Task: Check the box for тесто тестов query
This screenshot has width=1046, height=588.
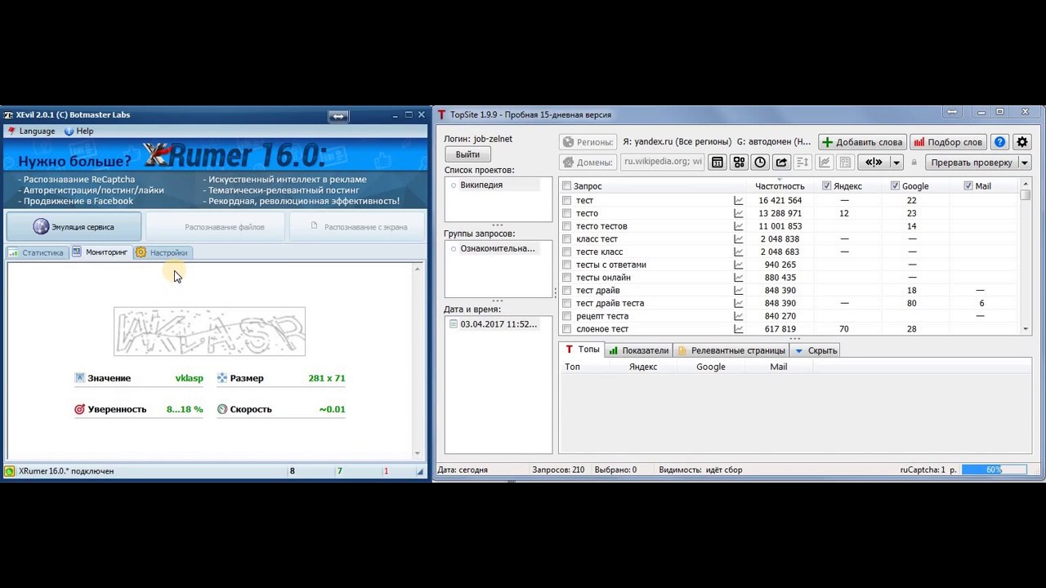Action: pos(567,226)
